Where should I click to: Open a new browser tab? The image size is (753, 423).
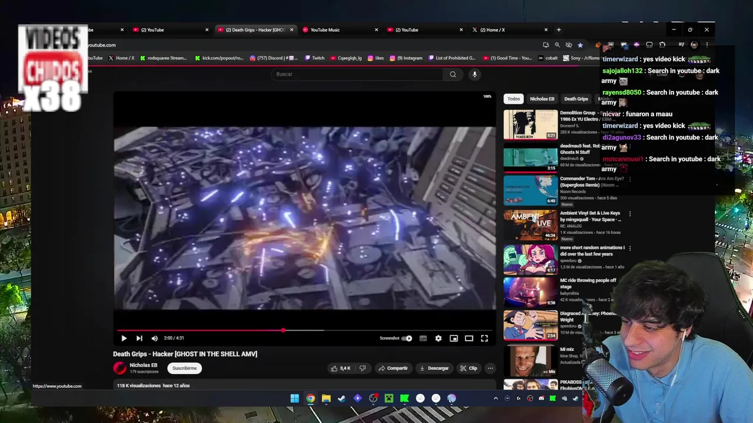point(559,30)
